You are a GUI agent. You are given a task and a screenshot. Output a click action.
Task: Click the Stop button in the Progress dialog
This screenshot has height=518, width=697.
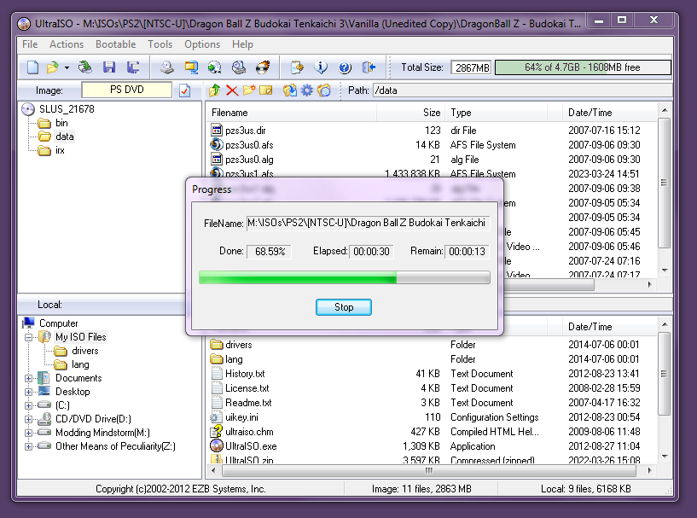344,307
